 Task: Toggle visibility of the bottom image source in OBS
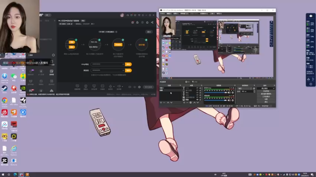pyautogui.click(x=197, y=100)
